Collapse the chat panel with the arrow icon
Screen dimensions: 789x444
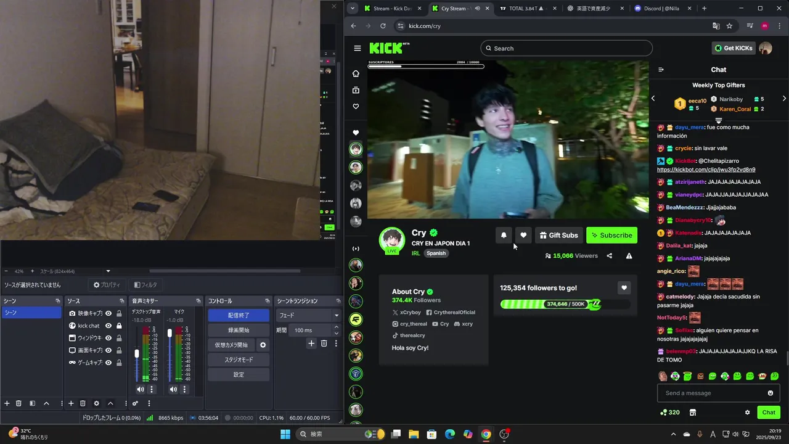pos(661,70)
